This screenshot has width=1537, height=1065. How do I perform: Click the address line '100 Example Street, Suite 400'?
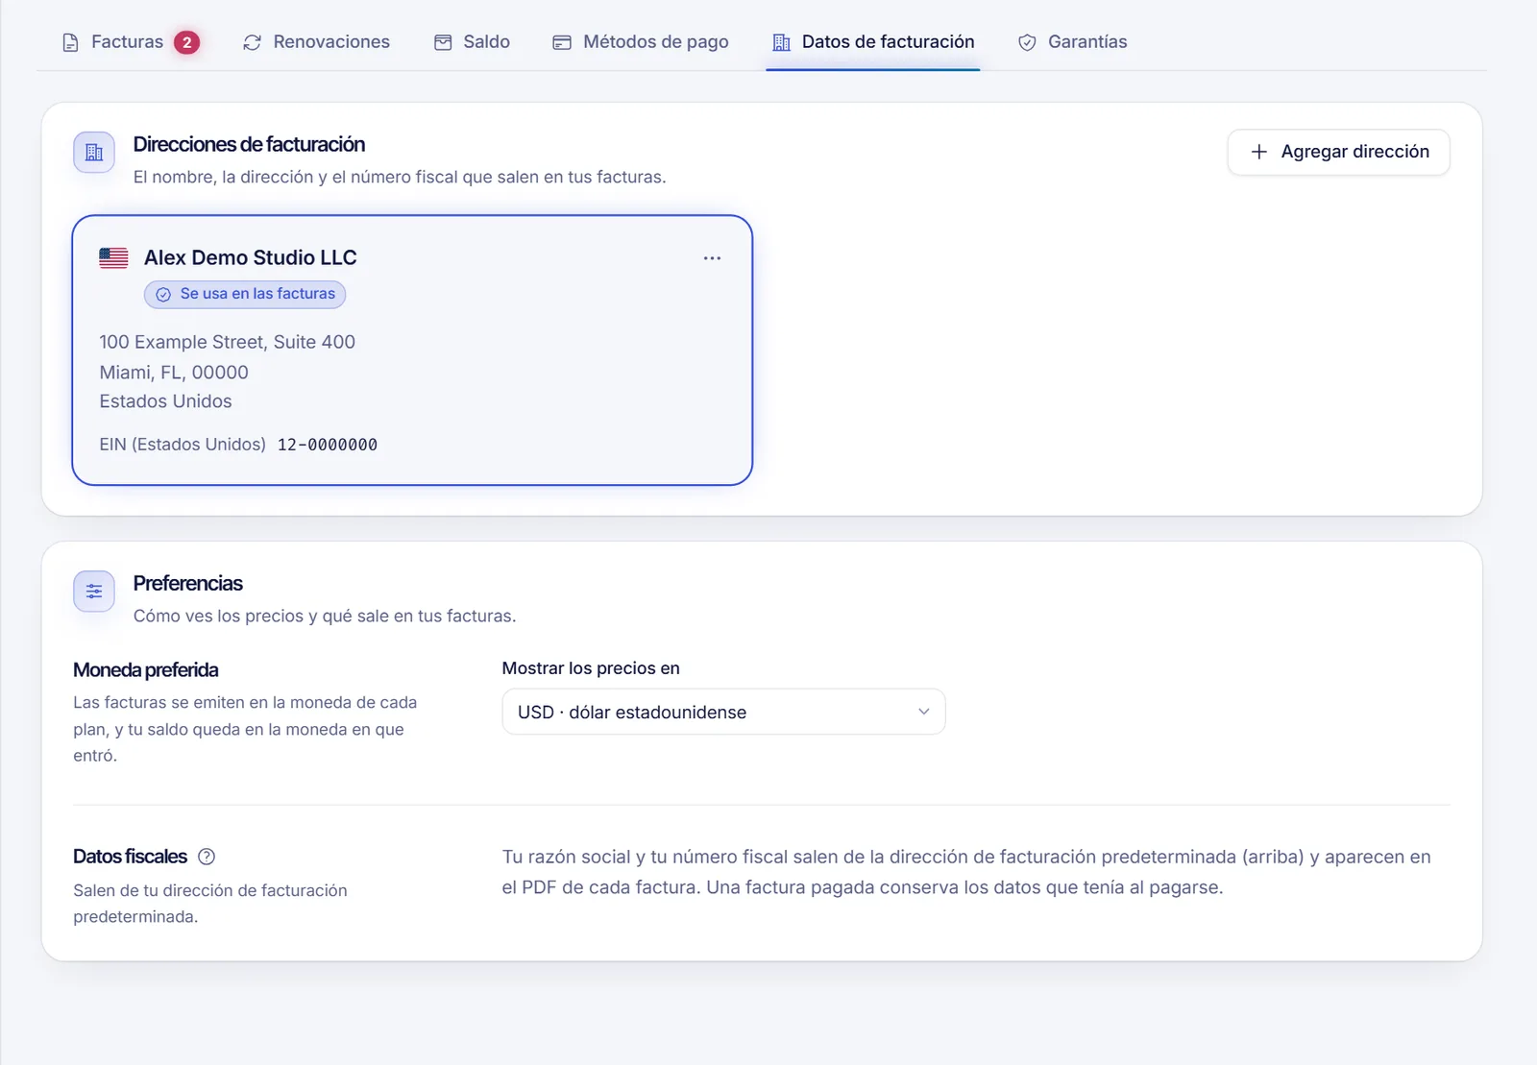click(x=228, y=342)
